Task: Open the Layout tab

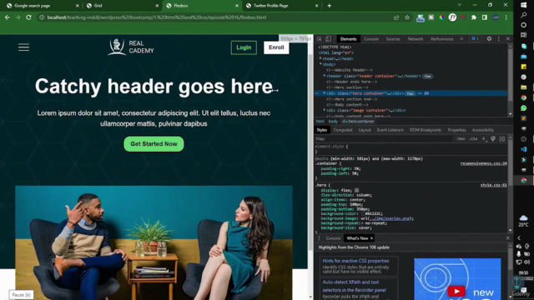Action: (365, 130)
